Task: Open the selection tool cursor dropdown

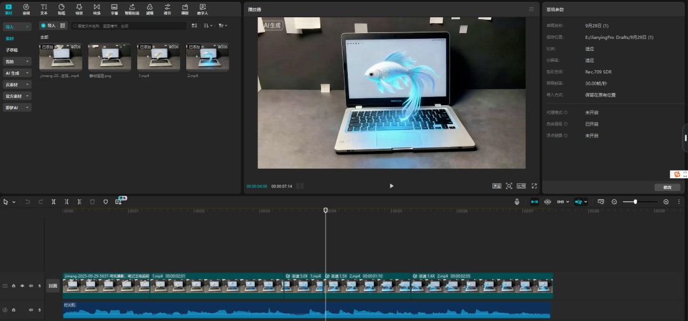Action: (x=12, y=201)
